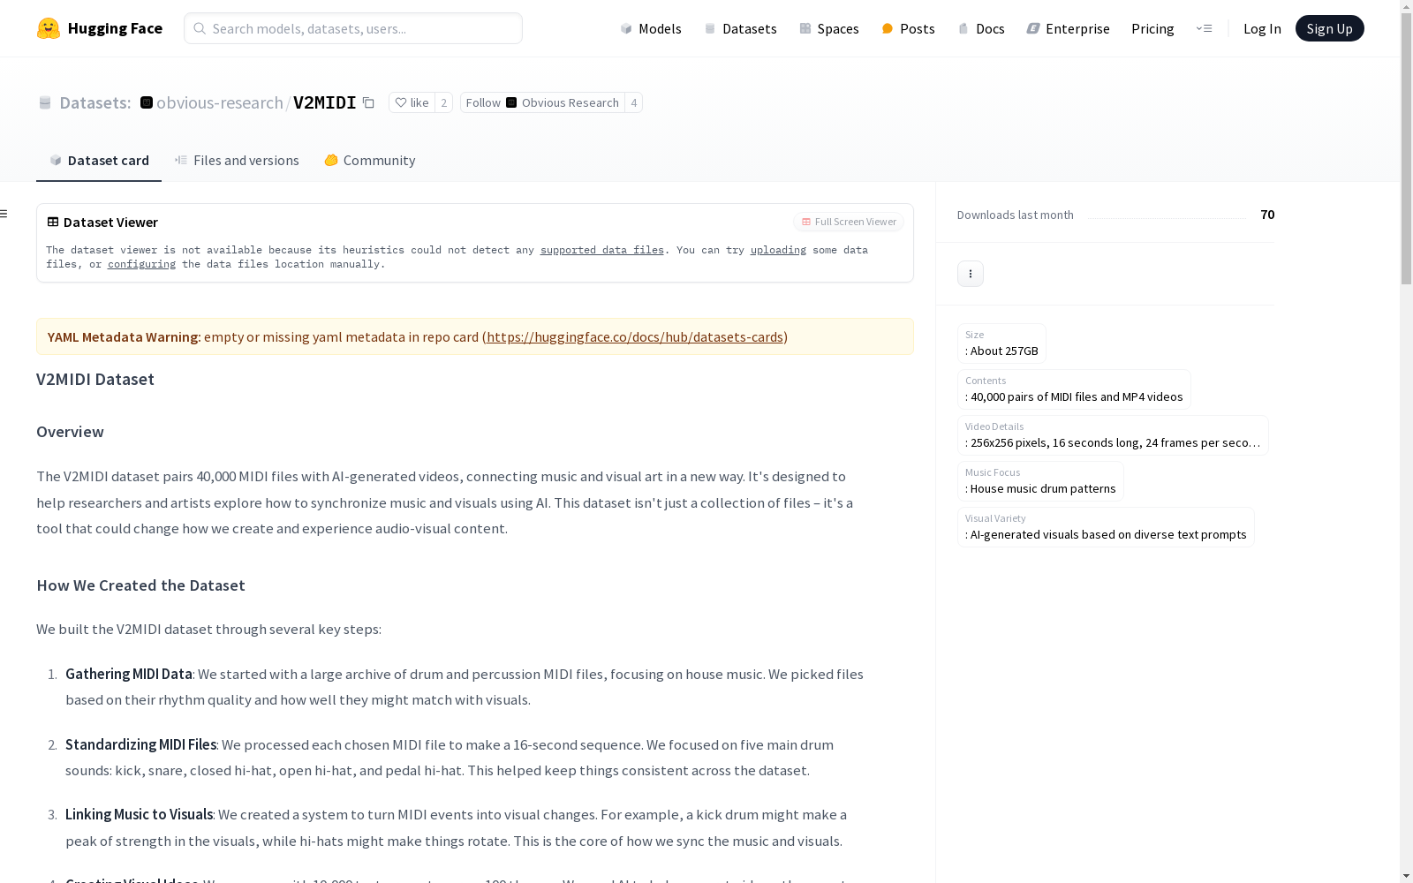Click the Video Details tag
1413x883 pixels.
(x=1113, y=435)
